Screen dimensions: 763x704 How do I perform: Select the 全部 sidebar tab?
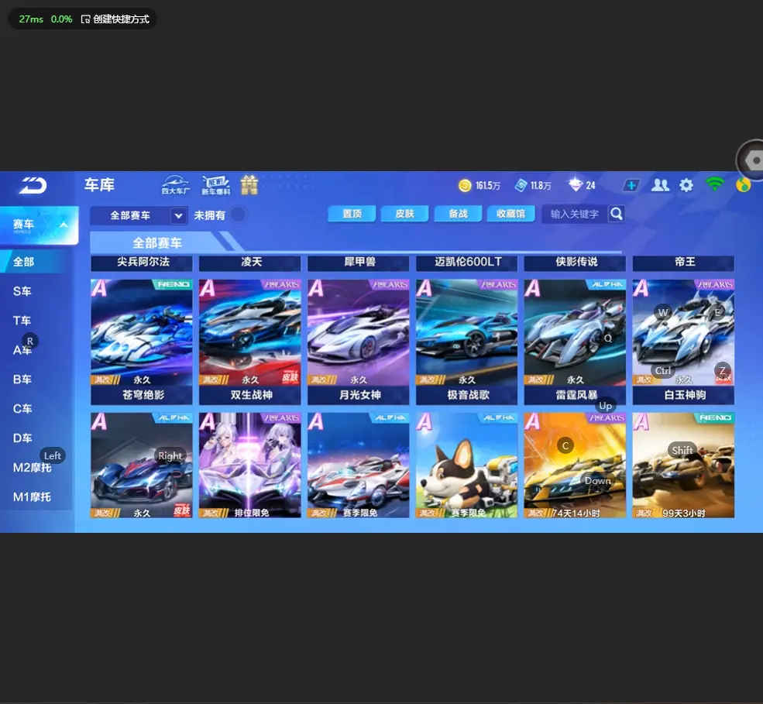coord(32,262)
